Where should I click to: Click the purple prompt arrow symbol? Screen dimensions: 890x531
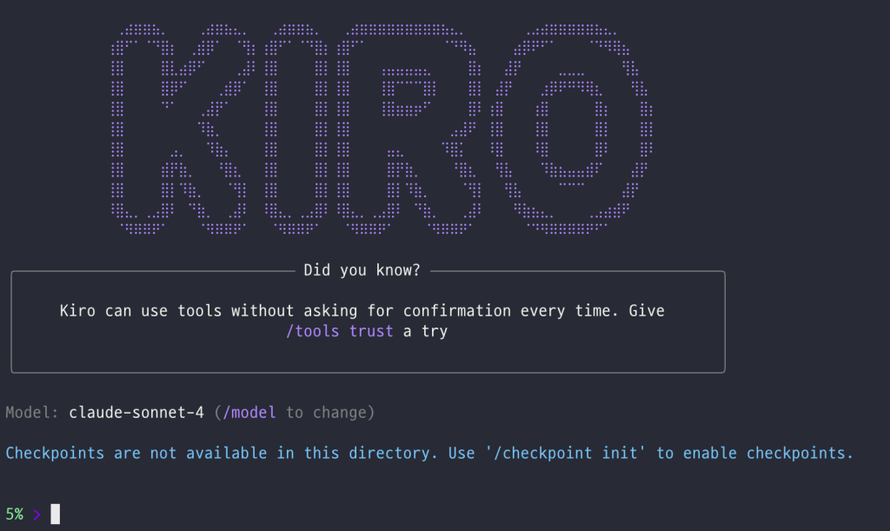pyautogui.click(x=37, y=514)
